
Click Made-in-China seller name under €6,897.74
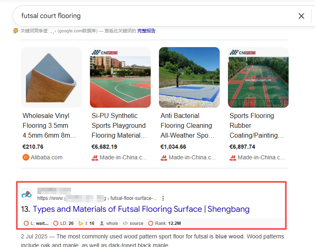[262, 157]
